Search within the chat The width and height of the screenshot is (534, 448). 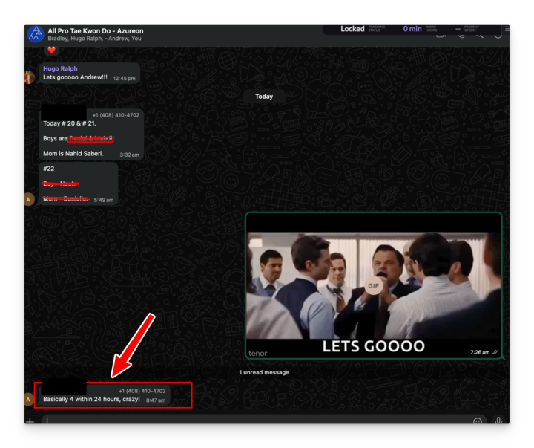click(480, 36)
